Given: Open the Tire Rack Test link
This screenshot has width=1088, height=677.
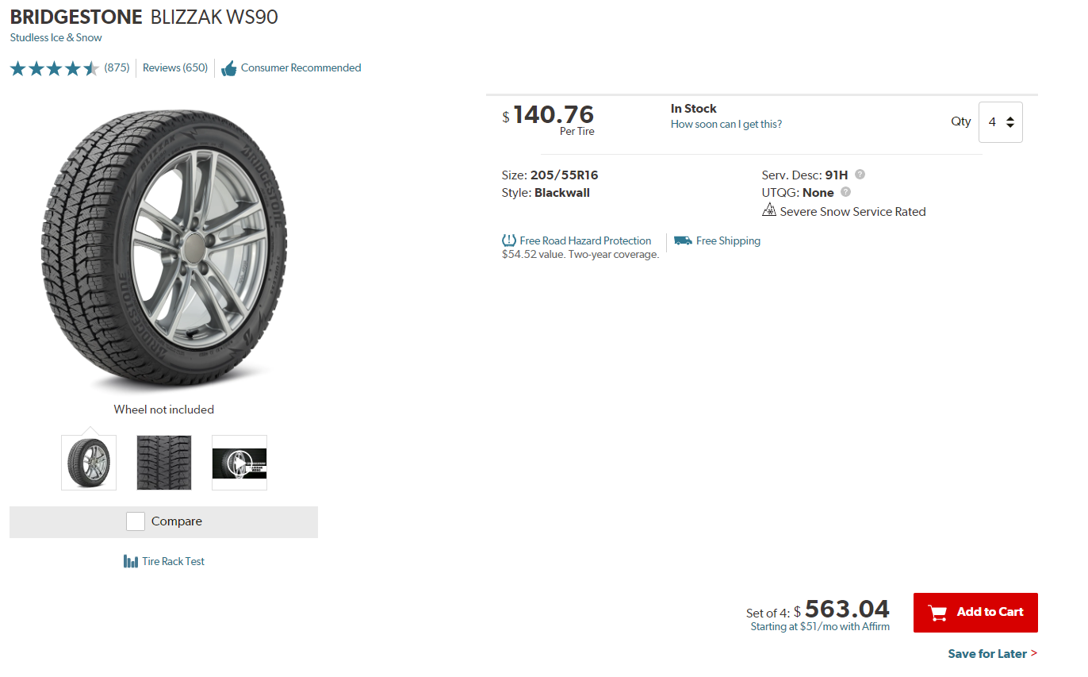Looking at the screenshot, I should click(173, 561).
